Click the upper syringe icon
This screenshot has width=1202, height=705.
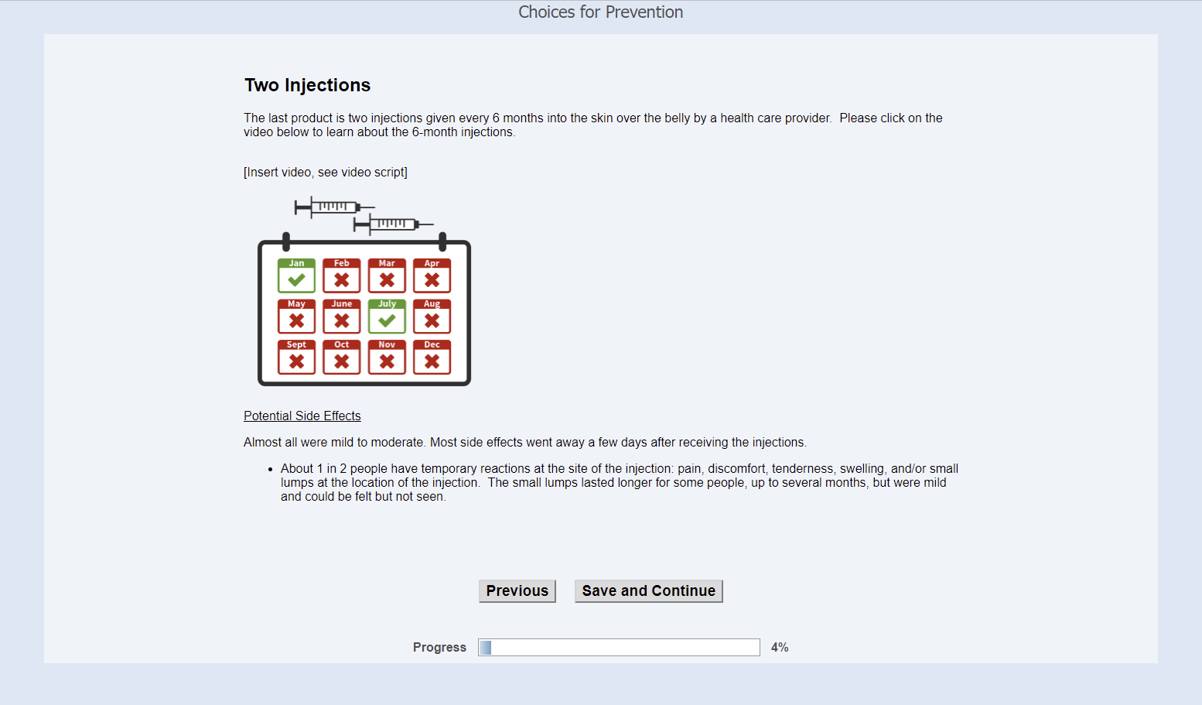point(333,207)
